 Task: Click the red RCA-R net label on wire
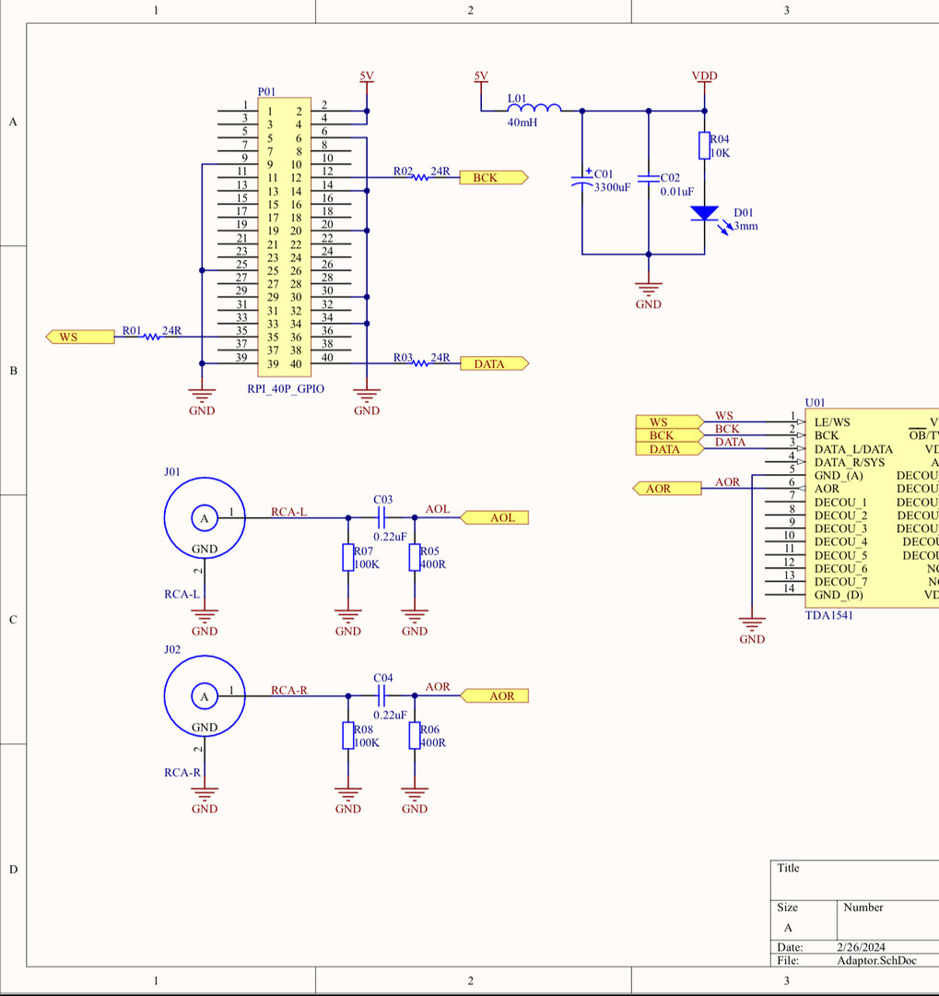pos(288,690)
